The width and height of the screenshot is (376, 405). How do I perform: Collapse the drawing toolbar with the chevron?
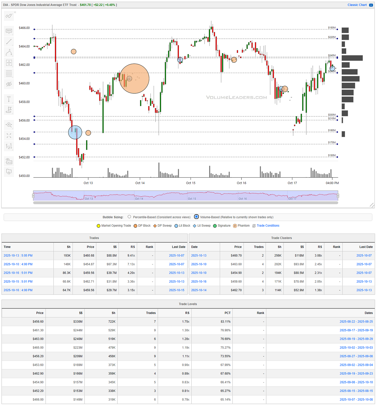click(15, 12)
